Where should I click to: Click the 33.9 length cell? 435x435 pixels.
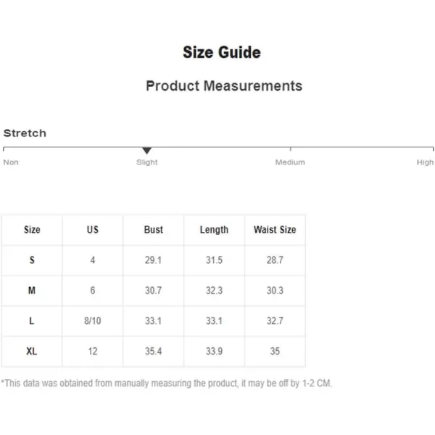(x=214, y=352)
